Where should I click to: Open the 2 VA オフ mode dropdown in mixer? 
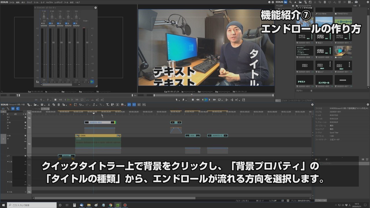[52, 82]
